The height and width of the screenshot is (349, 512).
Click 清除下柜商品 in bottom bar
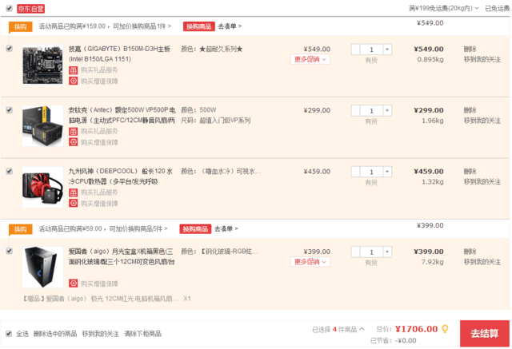[142, 334]
